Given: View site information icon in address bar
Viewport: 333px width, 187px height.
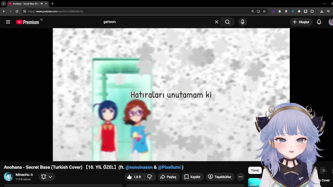Looking at the screenshot, I should click(24, 11).
